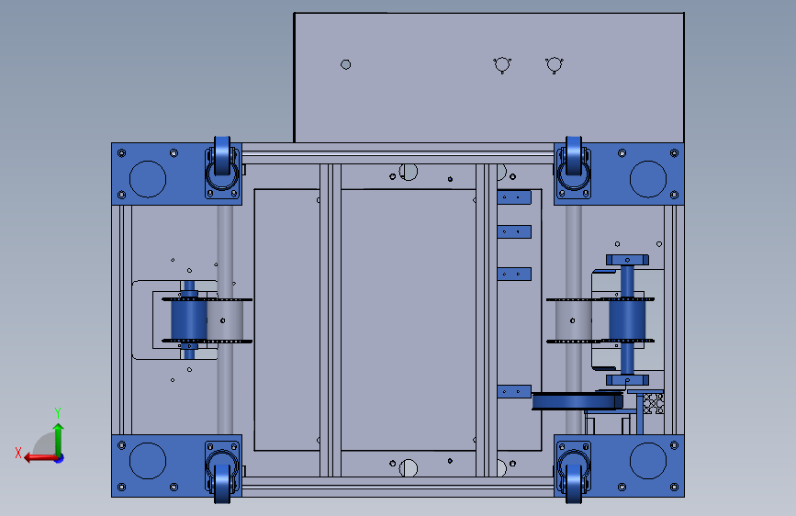
Task: Select the third small blue bracket on the right rail
Action: coord(514,274)
